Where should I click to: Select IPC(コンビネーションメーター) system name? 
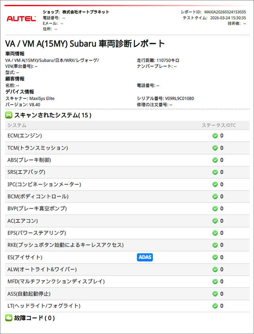44,184
